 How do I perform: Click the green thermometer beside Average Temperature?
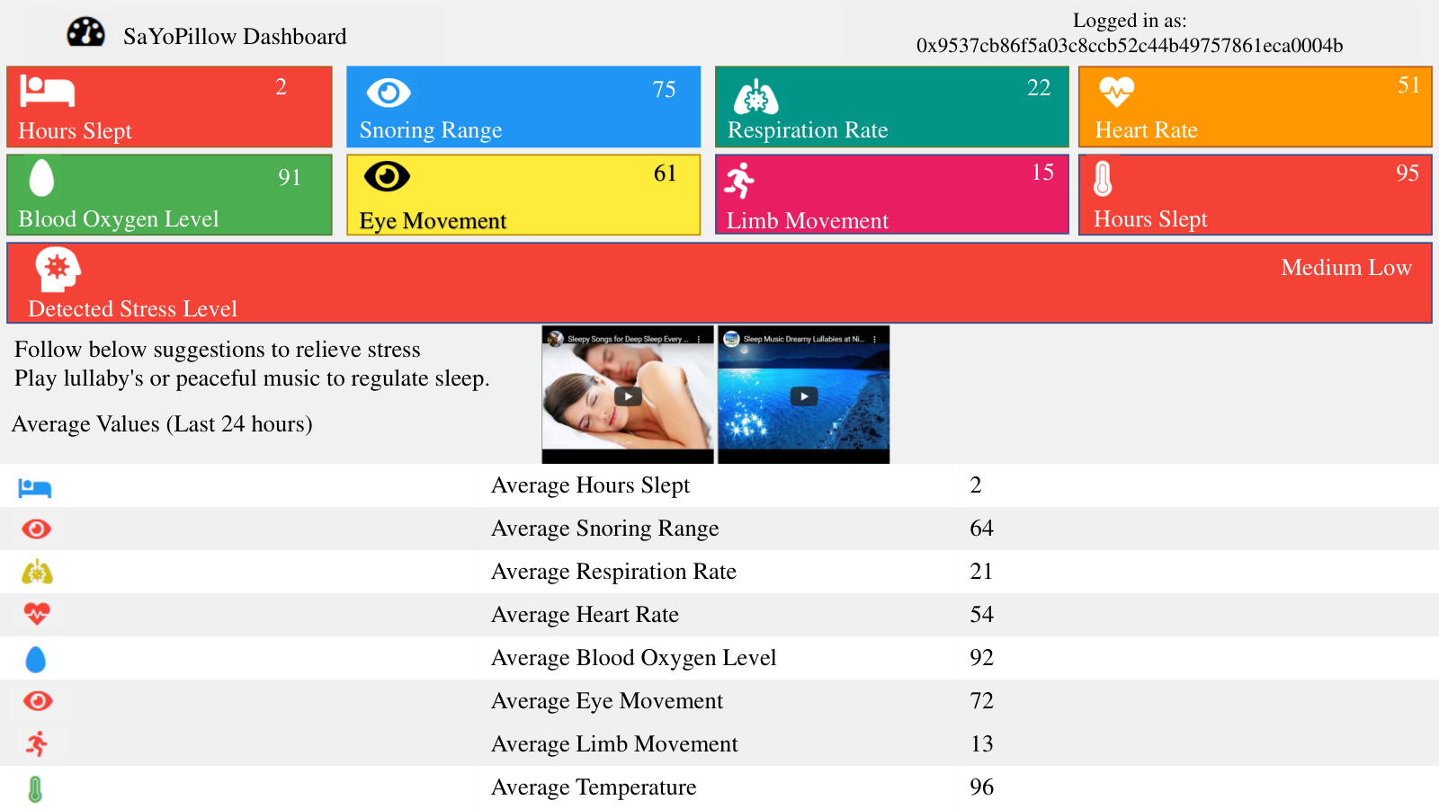[35, 789]
